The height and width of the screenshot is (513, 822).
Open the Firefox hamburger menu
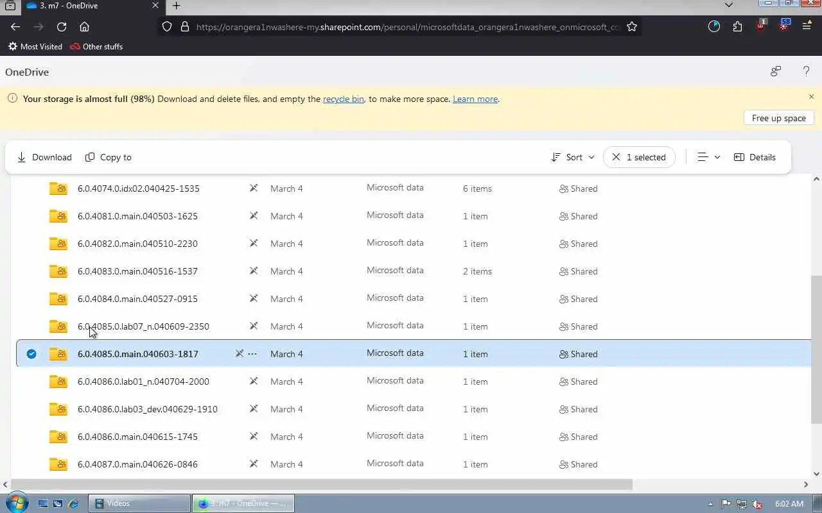coord(807,27)
